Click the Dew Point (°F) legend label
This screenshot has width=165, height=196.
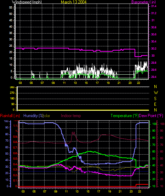(151, 116)
